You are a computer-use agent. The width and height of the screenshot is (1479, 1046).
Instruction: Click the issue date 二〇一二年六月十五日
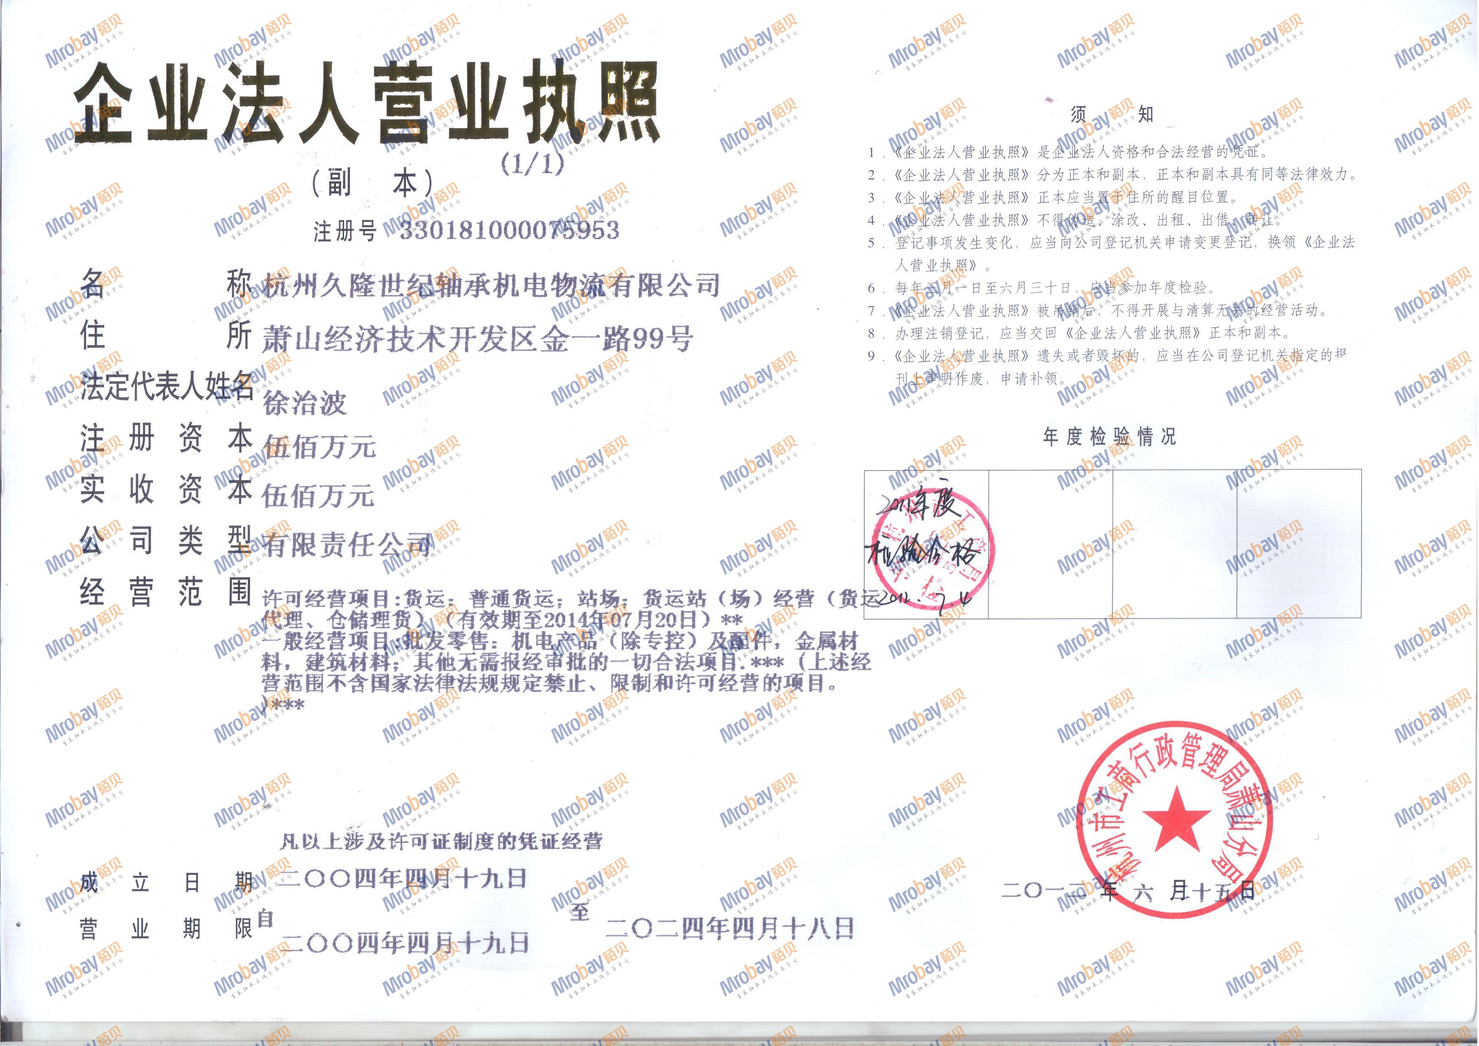pos(1129,891)
